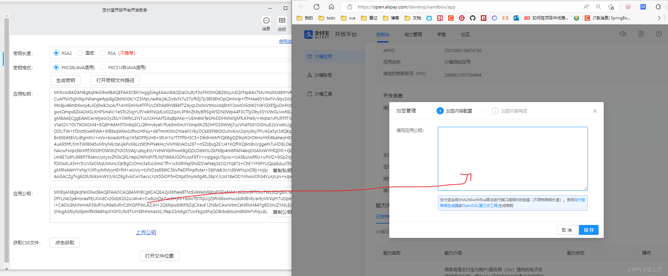Close the 加签管理 dialog with the X
This screenshot has width=668, height=276.
[595, 111]
